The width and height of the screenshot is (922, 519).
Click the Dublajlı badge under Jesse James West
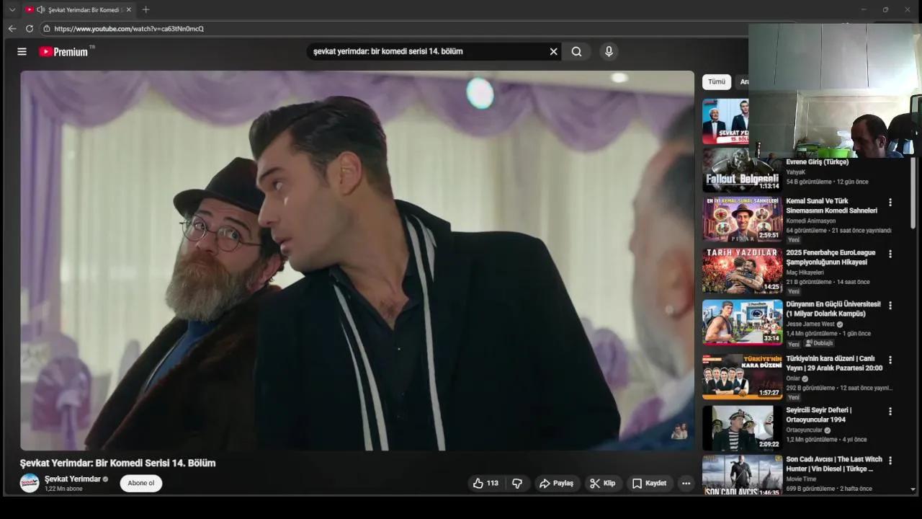click(818, 343)
